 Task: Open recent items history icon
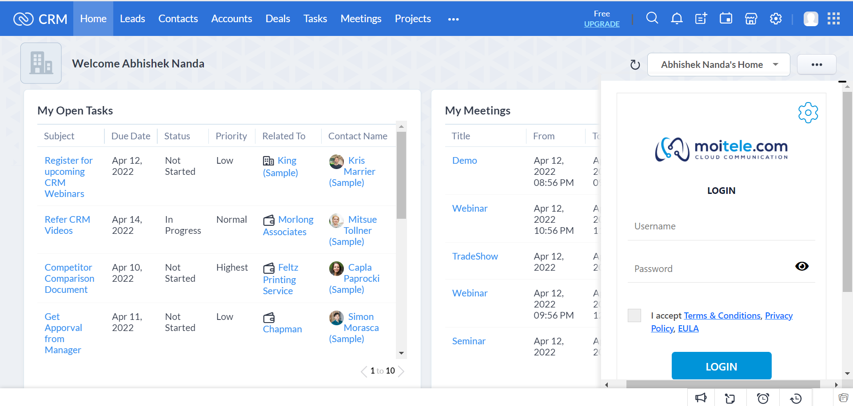pyautogui.click(x=796, y=398)
